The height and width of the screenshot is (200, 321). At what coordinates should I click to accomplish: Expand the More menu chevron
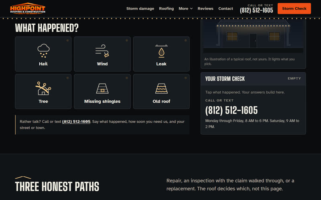(x=191, y=8)
